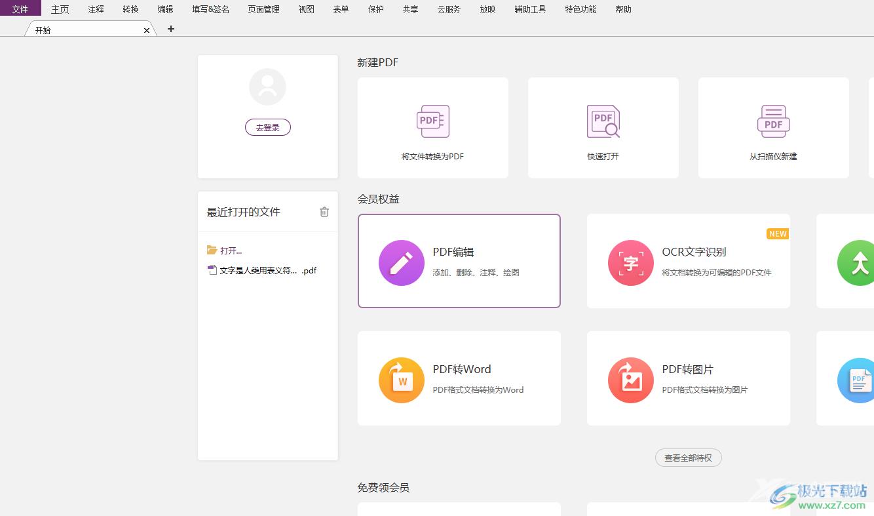
Task: Click description 添加、删除、注释、绘图
Action: pos(476,272)
